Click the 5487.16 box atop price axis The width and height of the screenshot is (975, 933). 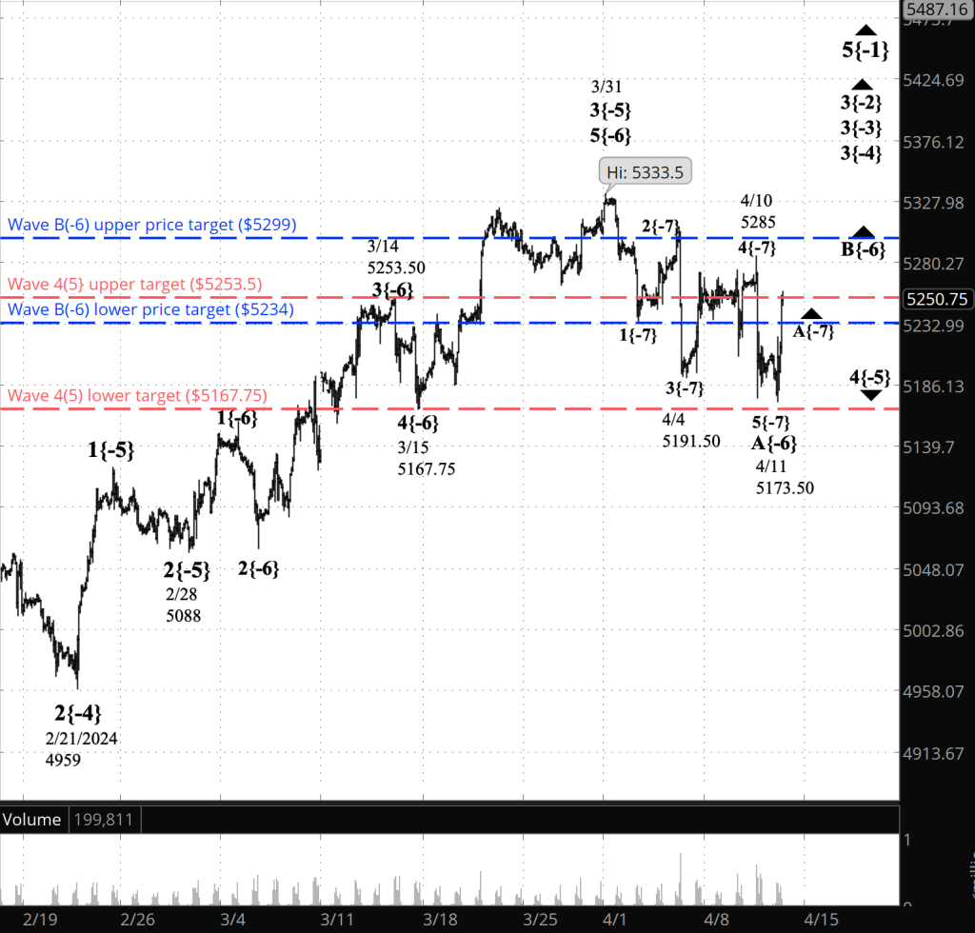point(938,9)
